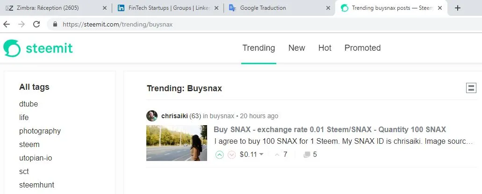Open a new browser tab
The height and width of the screenshot is (194, 482).
click(458, 8)
